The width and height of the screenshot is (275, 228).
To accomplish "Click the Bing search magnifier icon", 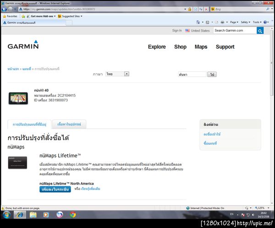I will [x=268, y=9].
